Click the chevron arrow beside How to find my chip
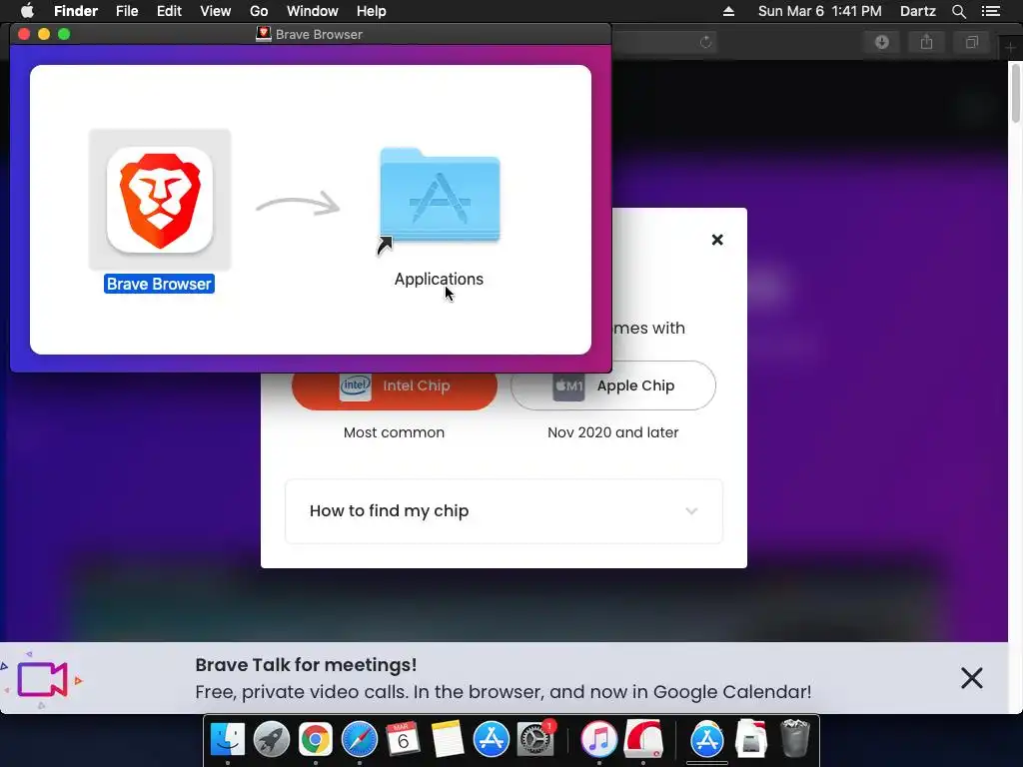Image resolution: width=1023 pixels, height=767 pixels. 691,510
